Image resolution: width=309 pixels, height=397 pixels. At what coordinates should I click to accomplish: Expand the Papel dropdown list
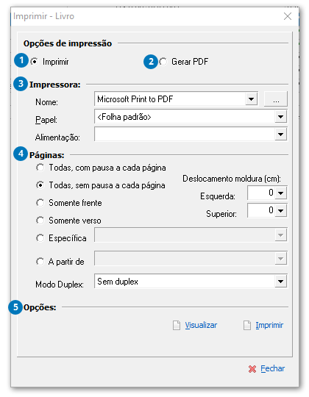280,117
